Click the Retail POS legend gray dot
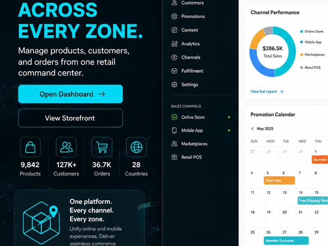Screen dimensions: 328x246 coord(301,68)
